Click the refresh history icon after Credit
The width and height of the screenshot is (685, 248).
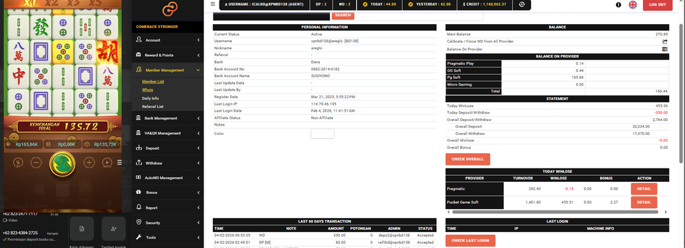(522, 5)
